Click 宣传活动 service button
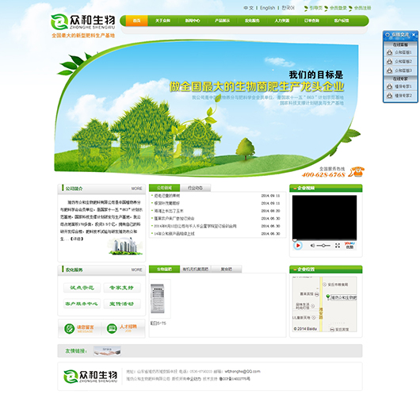 click(x=122, y=304)
